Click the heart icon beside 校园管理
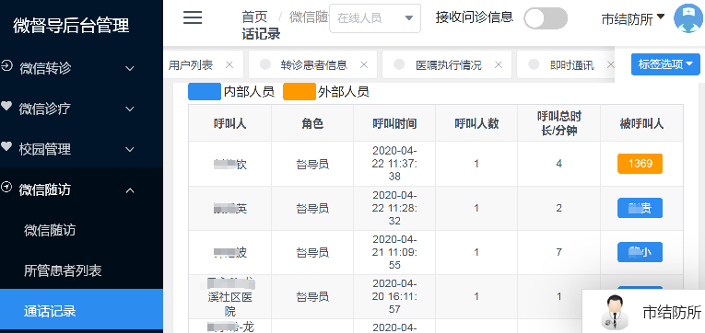Image resolution: width=705 pixels, height=333 pixels. [x=6, y=146]
